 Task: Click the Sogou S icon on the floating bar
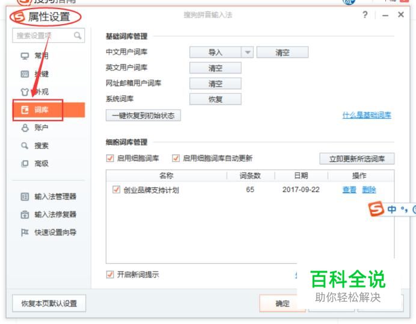(376, 208)
